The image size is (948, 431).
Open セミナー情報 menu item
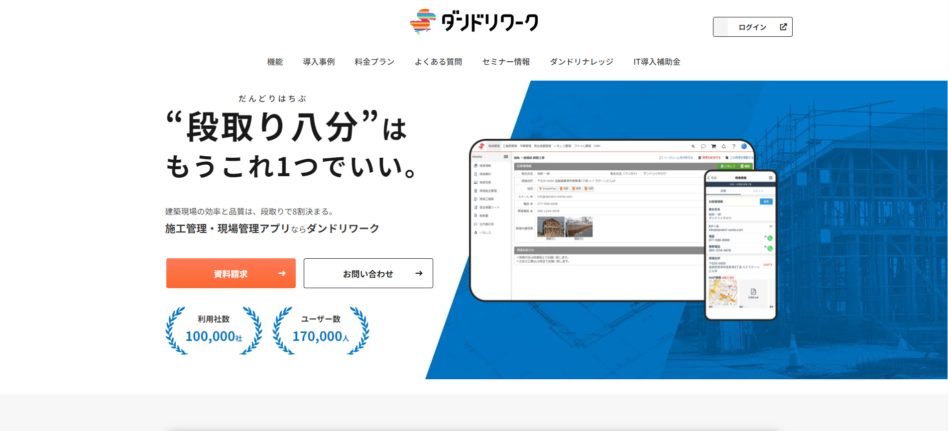(x=506, y=62)
